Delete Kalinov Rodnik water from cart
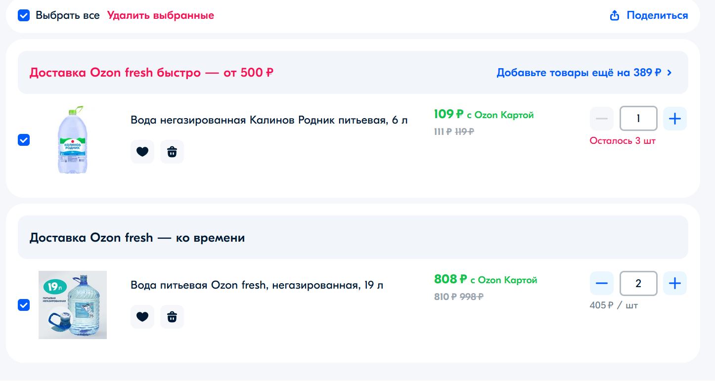This screenshot has width=715, height=385. pyautogui.click(x=172, y=152)
